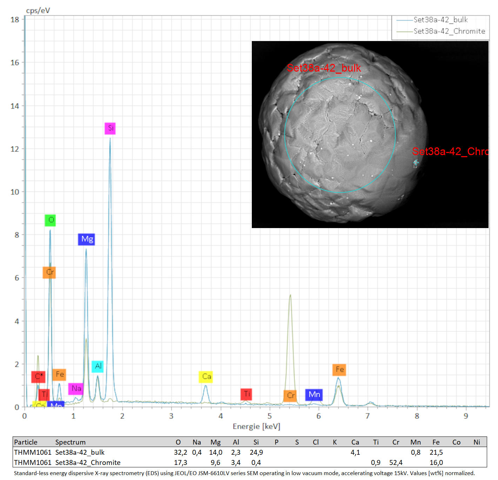Screen dimensions: 498x480
Task: Click the bulk aluminium value 2,3
Action: pyautogui.click(x=236, y=453)
